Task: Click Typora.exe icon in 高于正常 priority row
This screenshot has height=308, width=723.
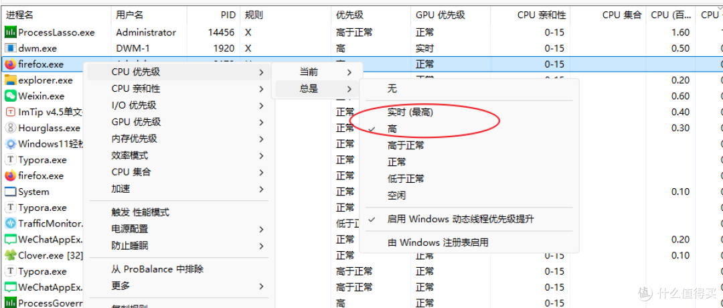Action: pyautogui.click(x=10, y=271)
